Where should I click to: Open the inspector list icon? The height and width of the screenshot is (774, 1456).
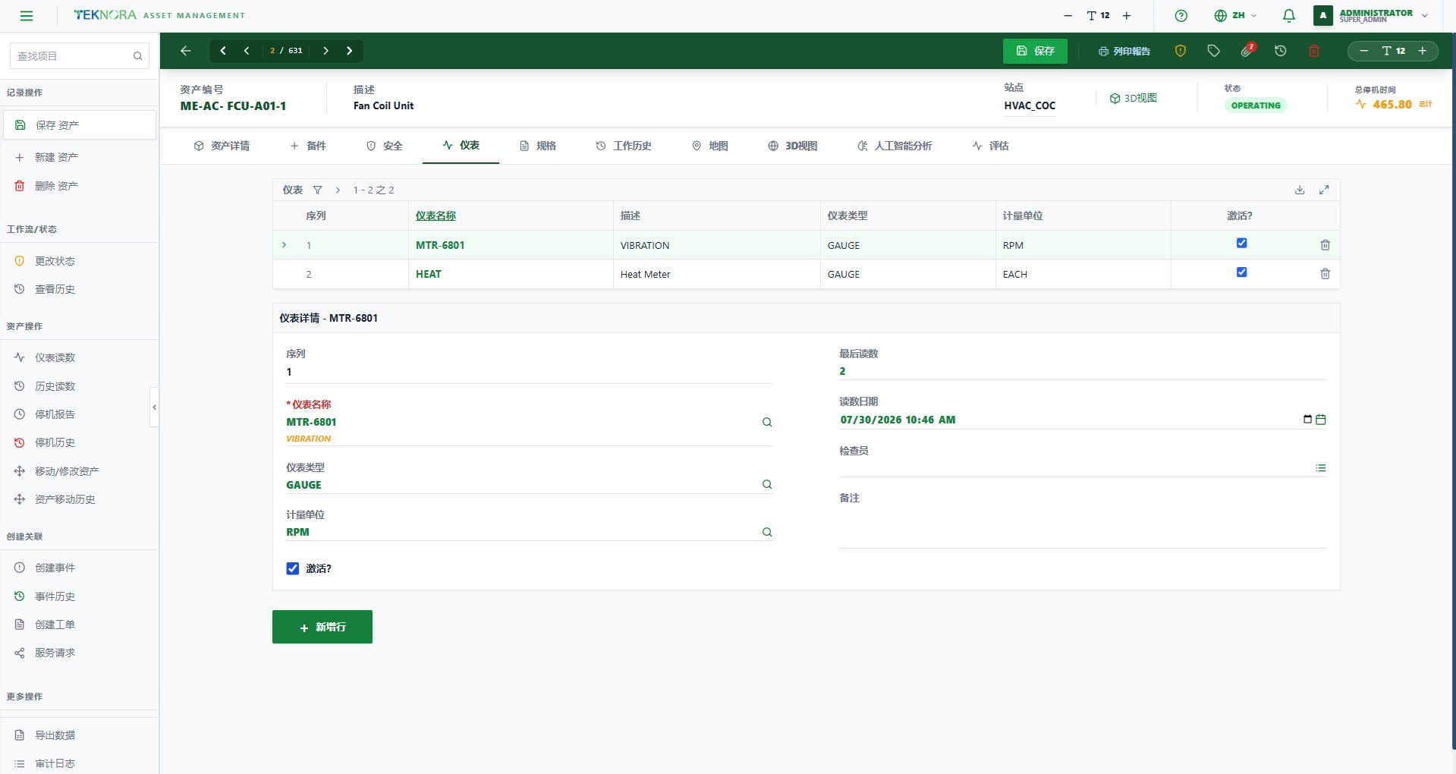coord(1320,468)
